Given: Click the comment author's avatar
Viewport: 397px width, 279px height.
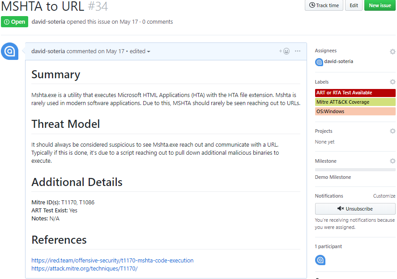Looking at the screenshot, I should click(x=9, y=51).
